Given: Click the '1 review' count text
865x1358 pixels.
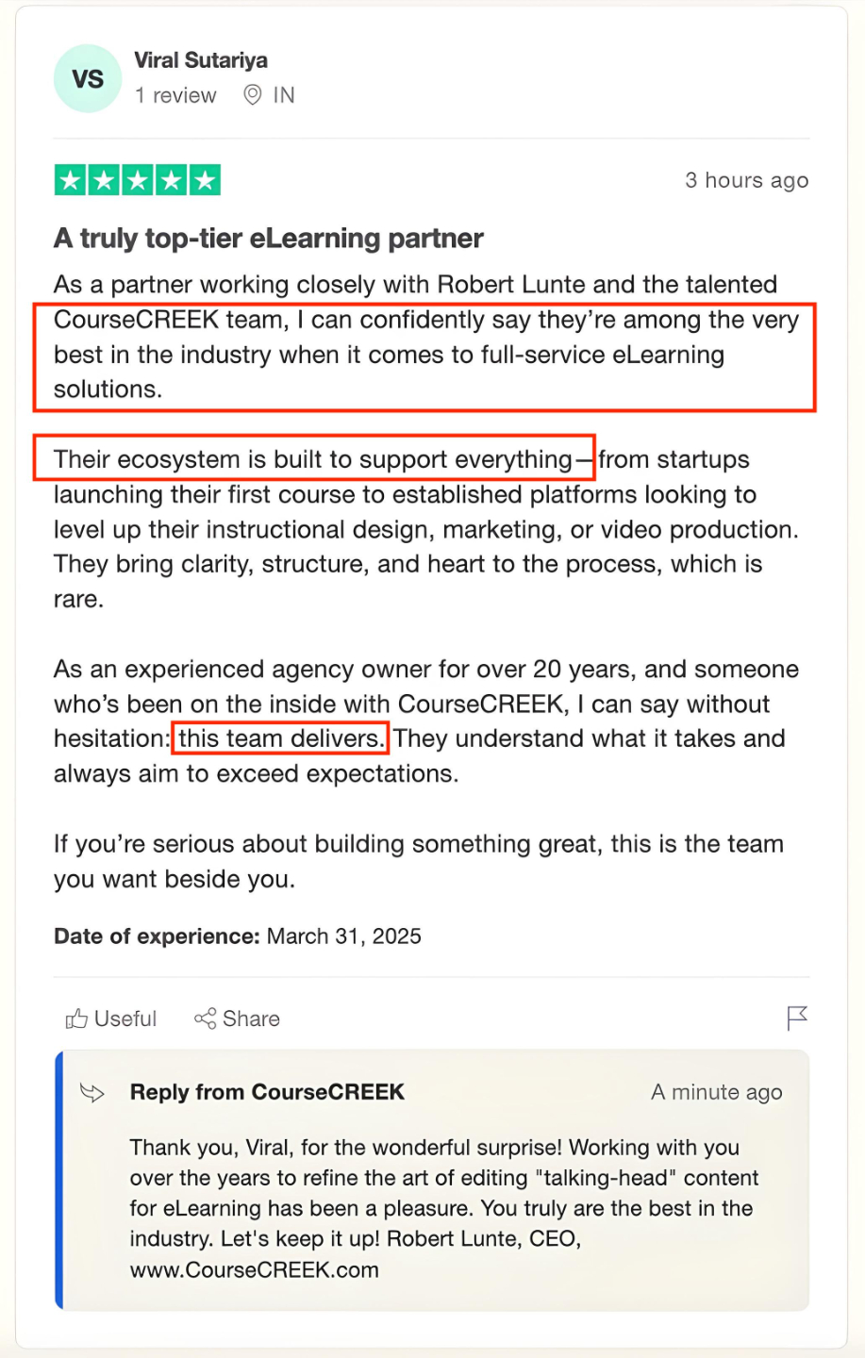Looking at the screenshot, I should coord(175,95).
